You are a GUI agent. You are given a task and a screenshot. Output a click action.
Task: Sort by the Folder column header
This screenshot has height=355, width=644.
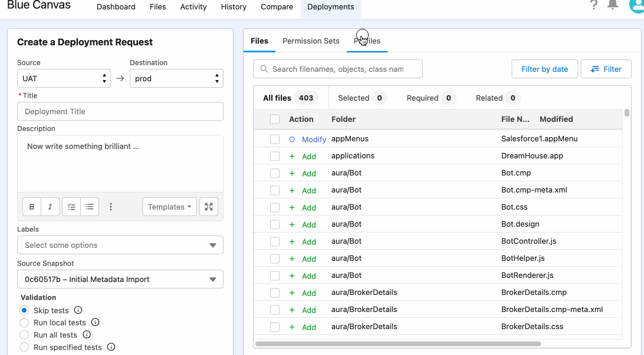343,120
